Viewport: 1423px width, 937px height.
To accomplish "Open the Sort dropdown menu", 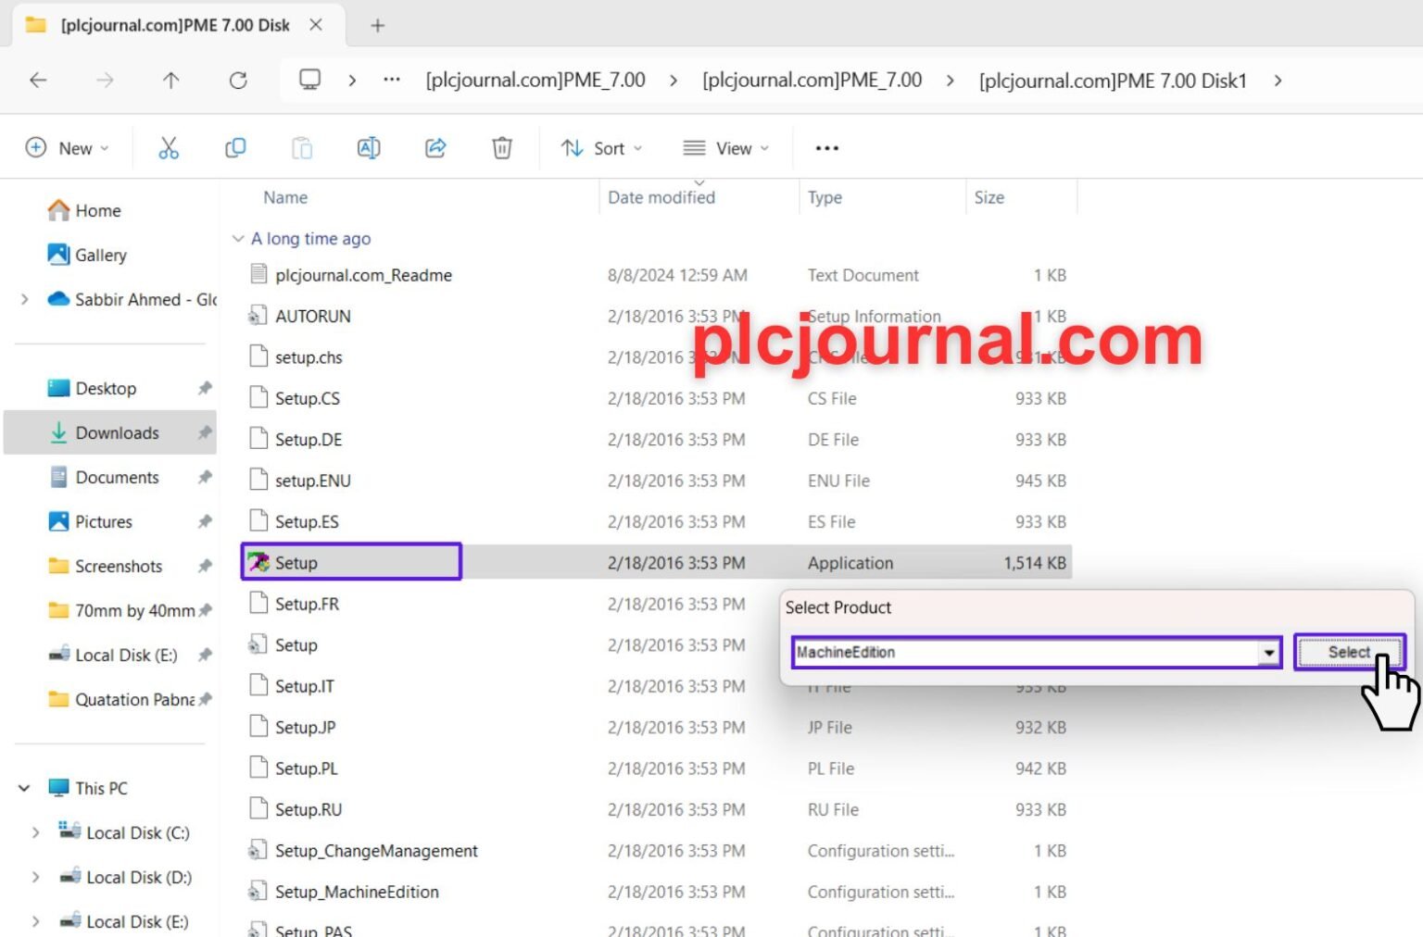I will click(602, 148).
